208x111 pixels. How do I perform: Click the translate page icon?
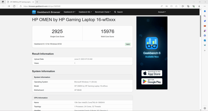(x=167, y=6)
